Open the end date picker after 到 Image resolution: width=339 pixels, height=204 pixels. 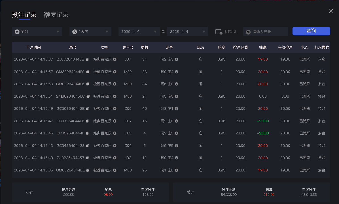188,32
